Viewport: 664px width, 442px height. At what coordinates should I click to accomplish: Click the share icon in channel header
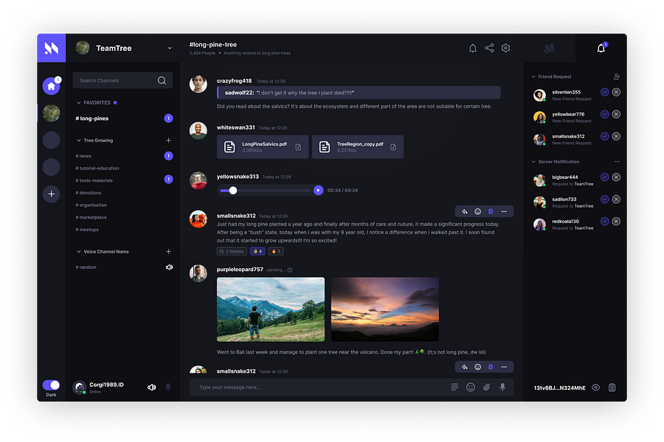click(x=489, y=48)
